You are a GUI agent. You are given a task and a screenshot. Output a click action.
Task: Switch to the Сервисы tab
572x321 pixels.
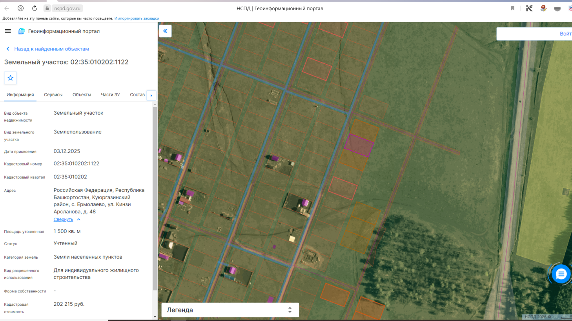(x=53, y=95)
